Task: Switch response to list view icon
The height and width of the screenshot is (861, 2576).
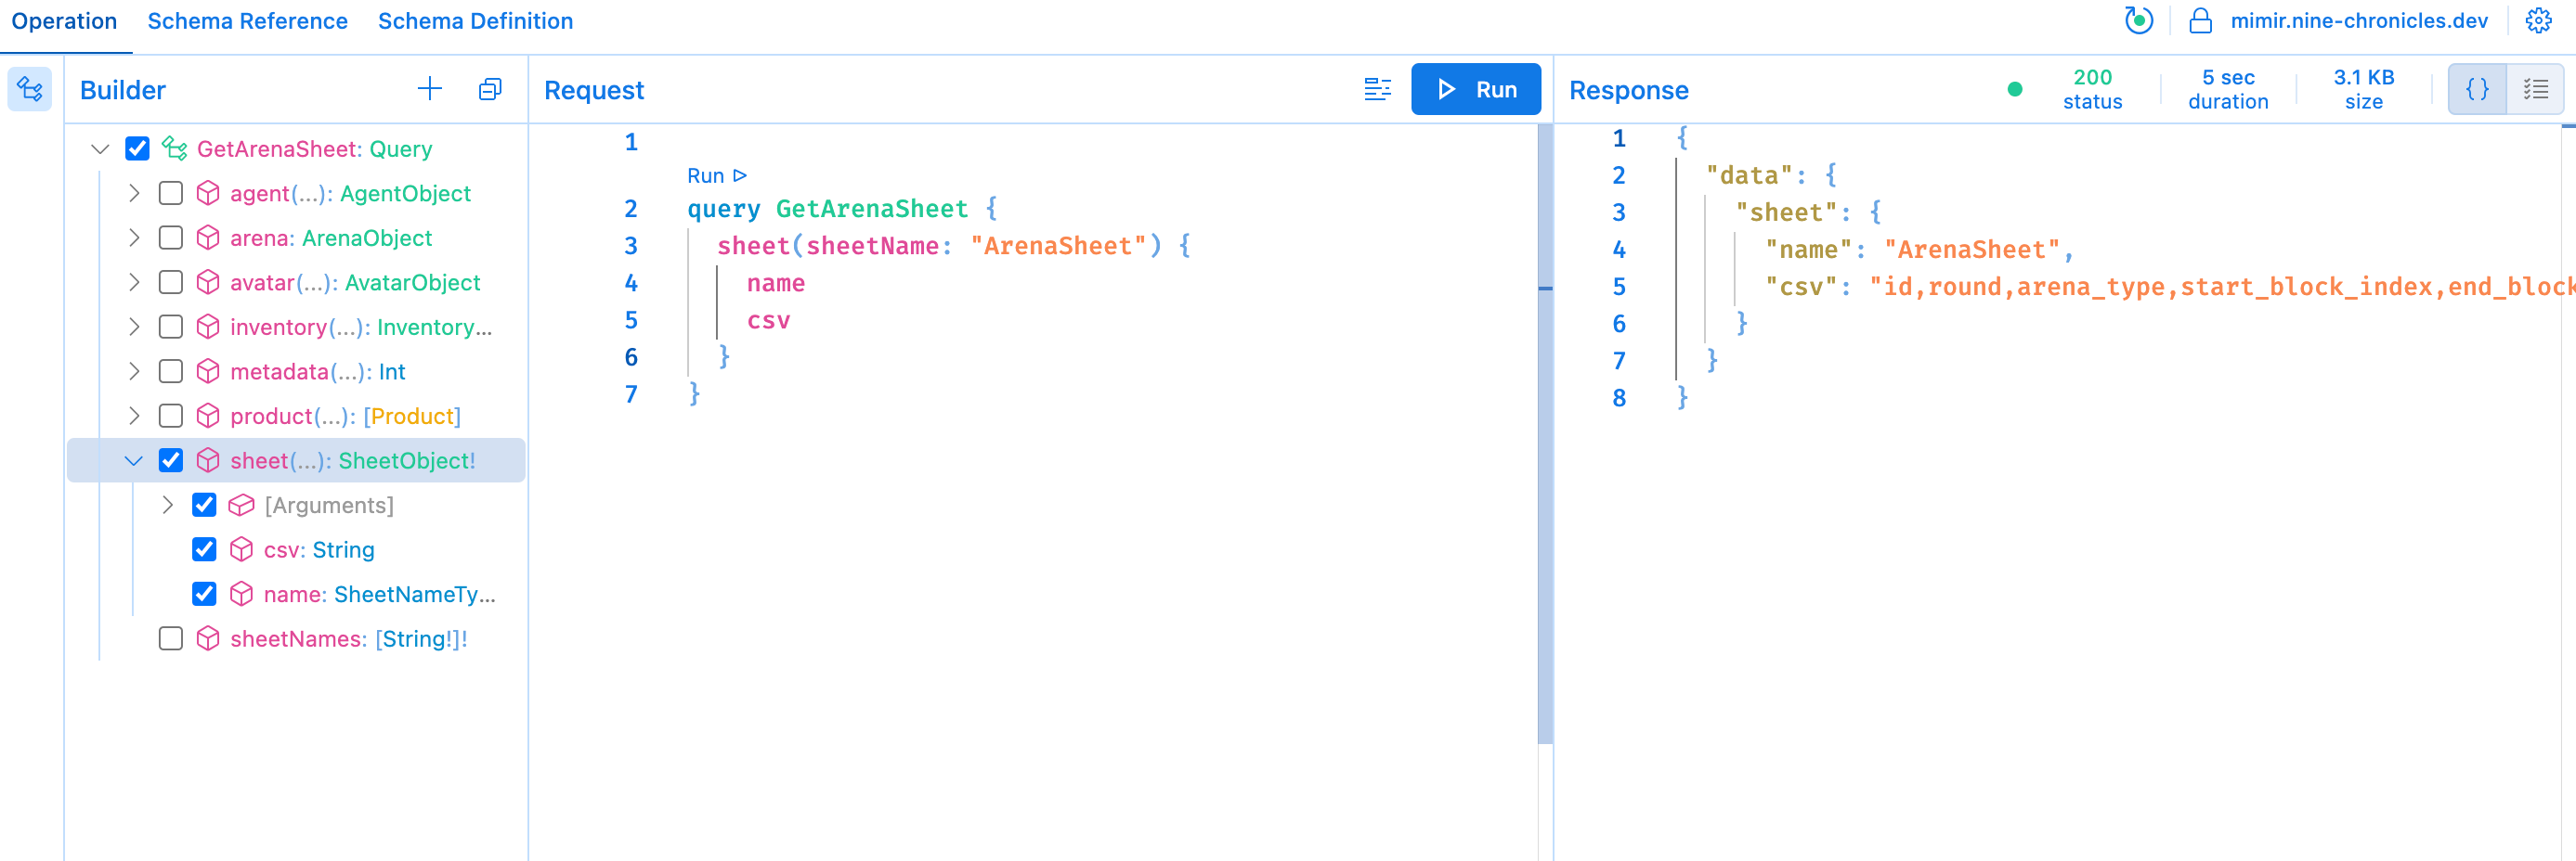Action: [x=2535, y=89]
